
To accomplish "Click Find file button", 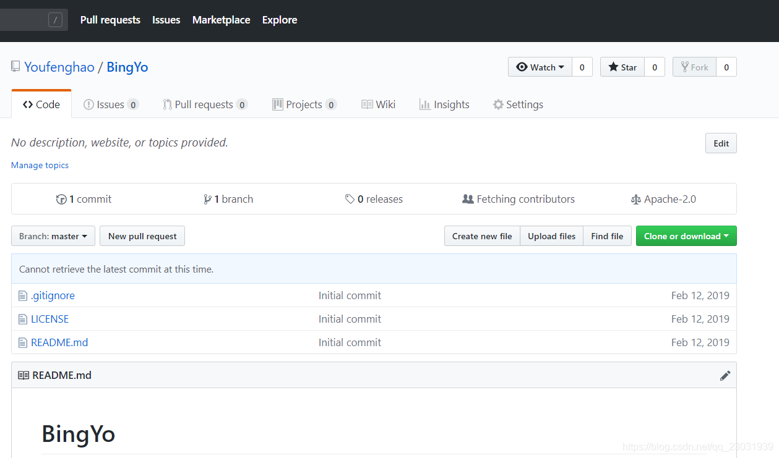I will 607,236.
